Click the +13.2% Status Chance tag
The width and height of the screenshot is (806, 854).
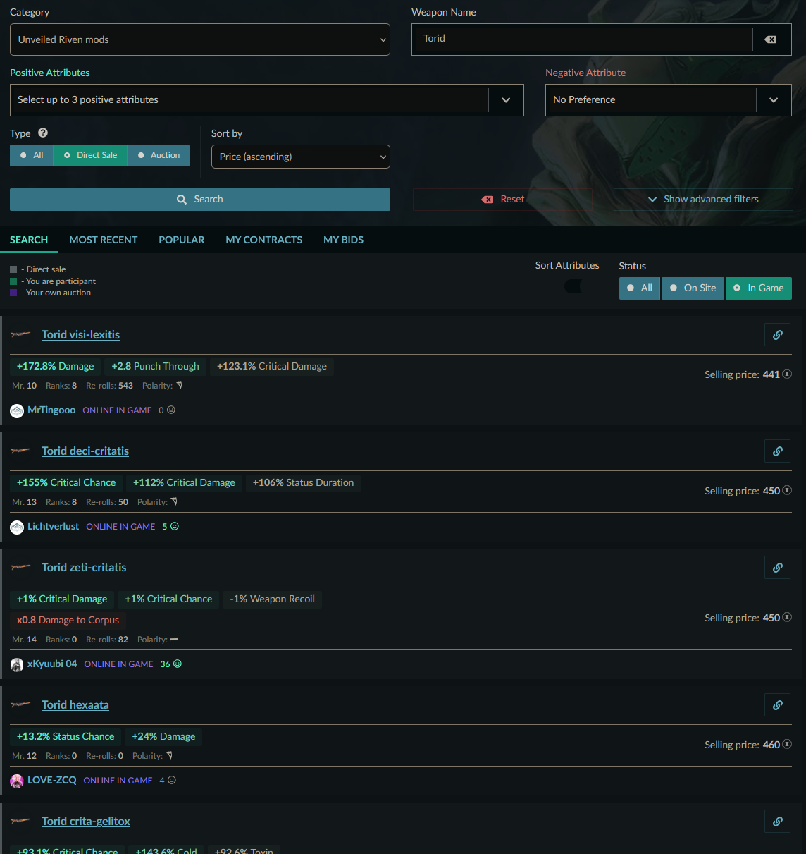coord(66,736)
